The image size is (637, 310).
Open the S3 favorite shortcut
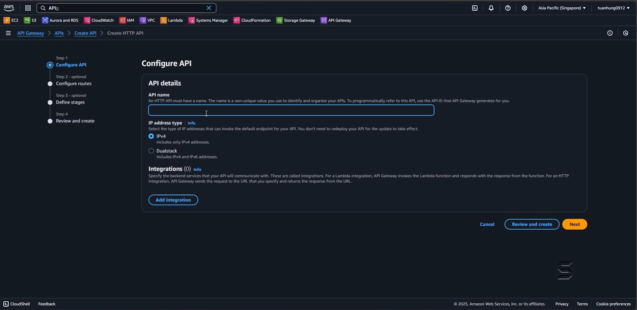pos(30,20)
